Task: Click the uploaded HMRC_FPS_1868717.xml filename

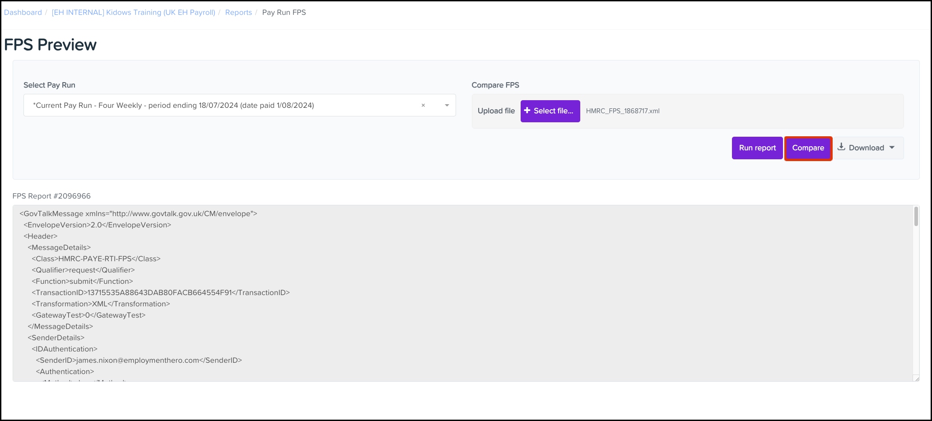Action: coord(622,111)
